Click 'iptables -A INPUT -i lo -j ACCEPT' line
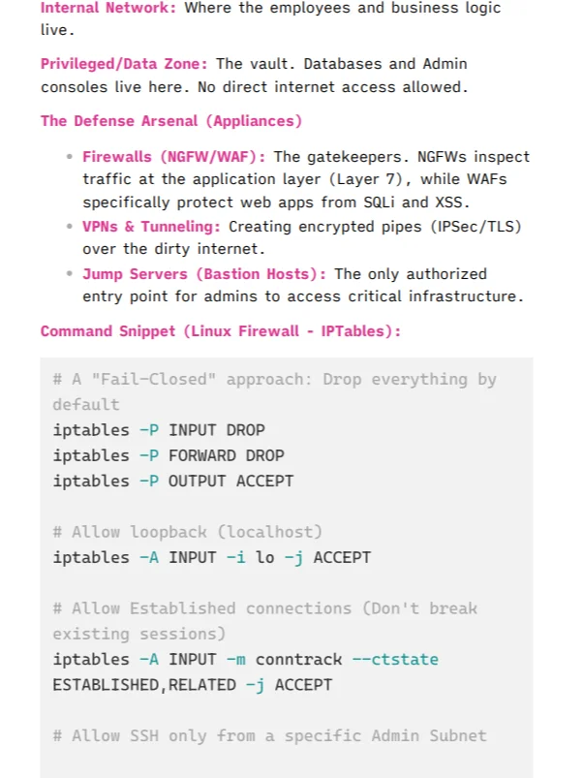The width and height of the screenshot is (583, 778). 212,557
